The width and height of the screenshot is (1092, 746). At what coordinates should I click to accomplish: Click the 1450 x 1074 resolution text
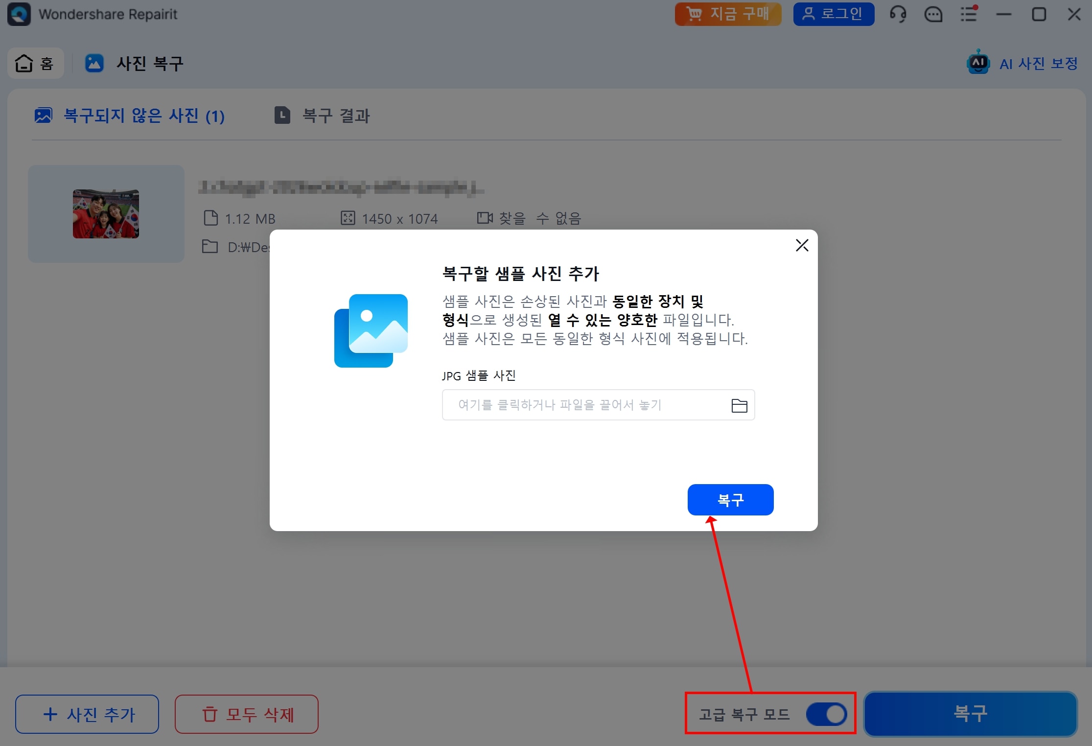400,219
